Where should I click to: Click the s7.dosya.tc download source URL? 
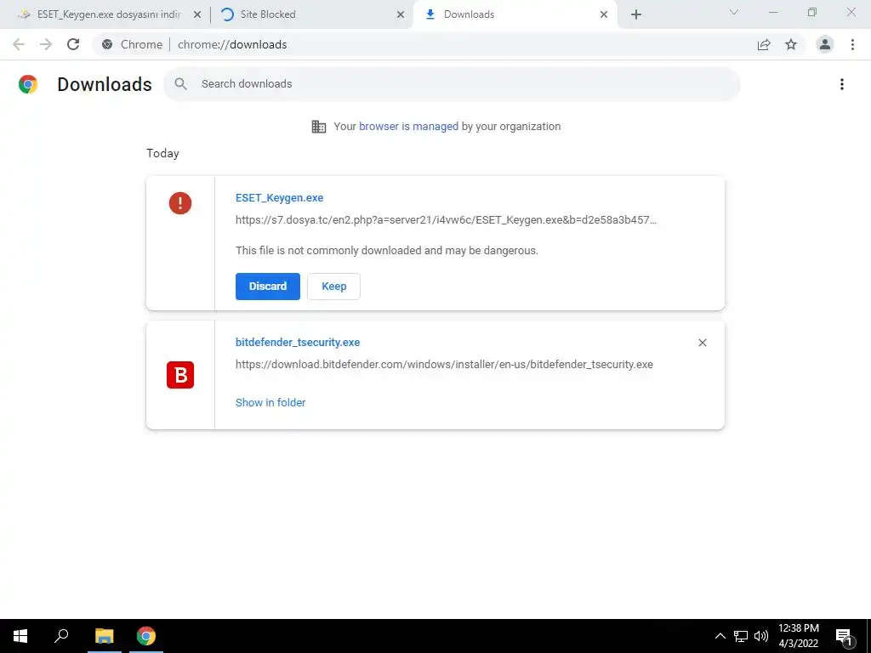[446, 220]
